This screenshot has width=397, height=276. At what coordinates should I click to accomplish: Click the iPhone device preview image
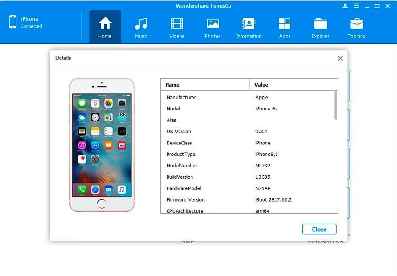[x=102, y=145]
